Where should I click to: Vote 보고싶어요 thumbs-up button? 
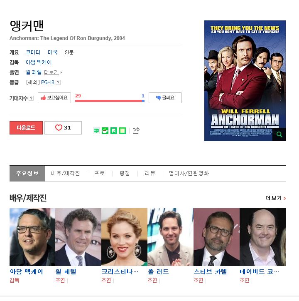click(x=54, y=98)
